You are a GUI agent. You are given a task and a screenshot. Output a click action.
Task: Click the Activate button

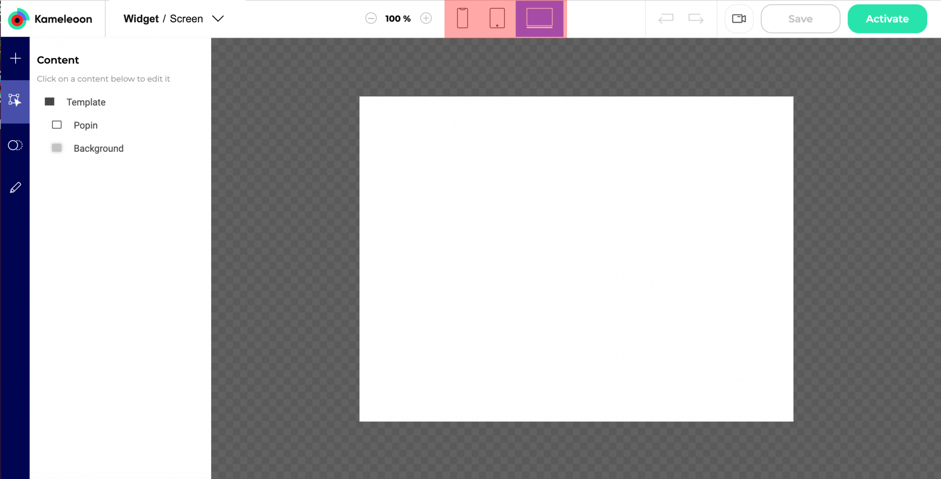[x=887, y=19]
